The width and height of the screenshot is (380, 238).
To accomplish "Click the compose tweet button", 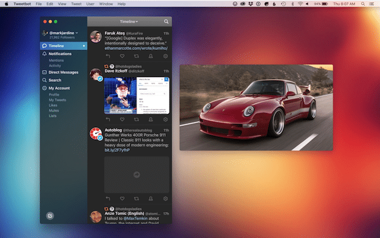I will [50, 216].
